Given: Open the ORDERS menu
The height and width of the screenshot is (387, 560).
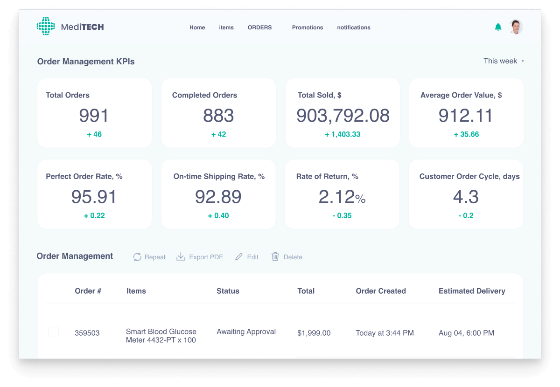Looking at the screenshot, I should coord(259,28).
